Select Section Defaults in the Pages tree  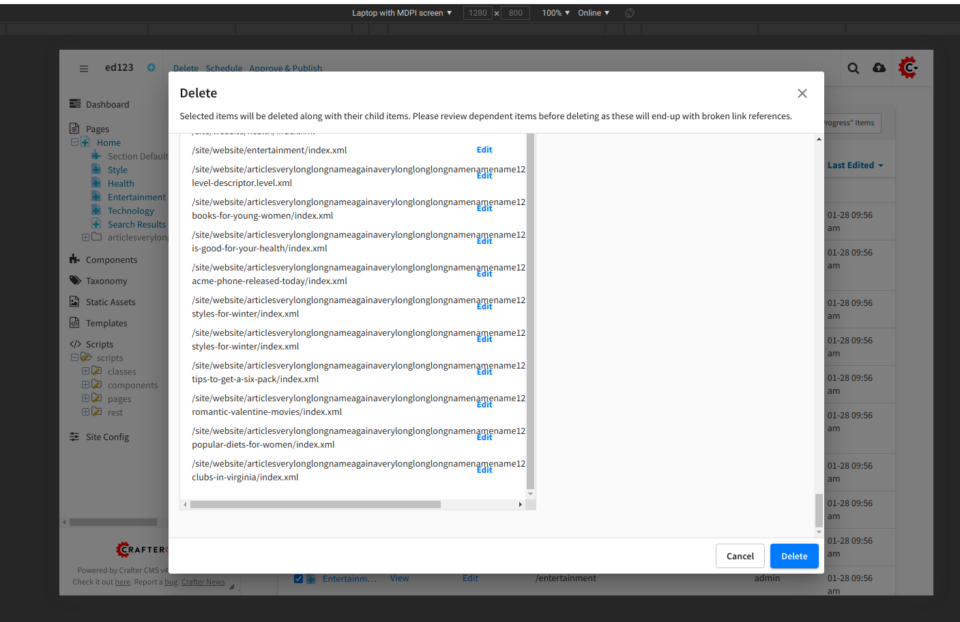tap(138, 156)
